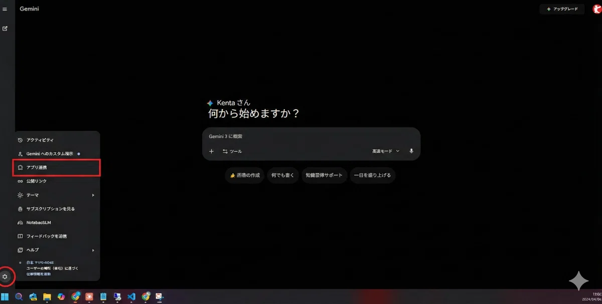Open the red-white app taskbar icon
Screen dimensions: 602x304
click(160, 296)
